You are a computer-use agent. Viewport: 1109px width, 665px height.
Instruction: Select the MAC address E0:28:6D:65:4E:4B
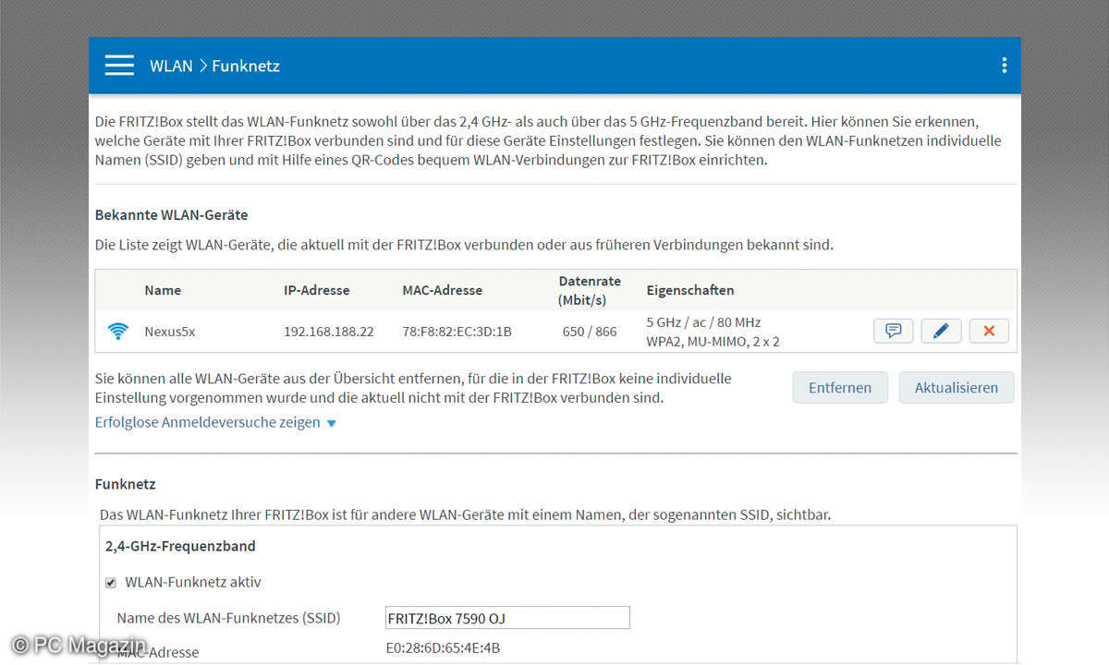[x=444, y=648]
